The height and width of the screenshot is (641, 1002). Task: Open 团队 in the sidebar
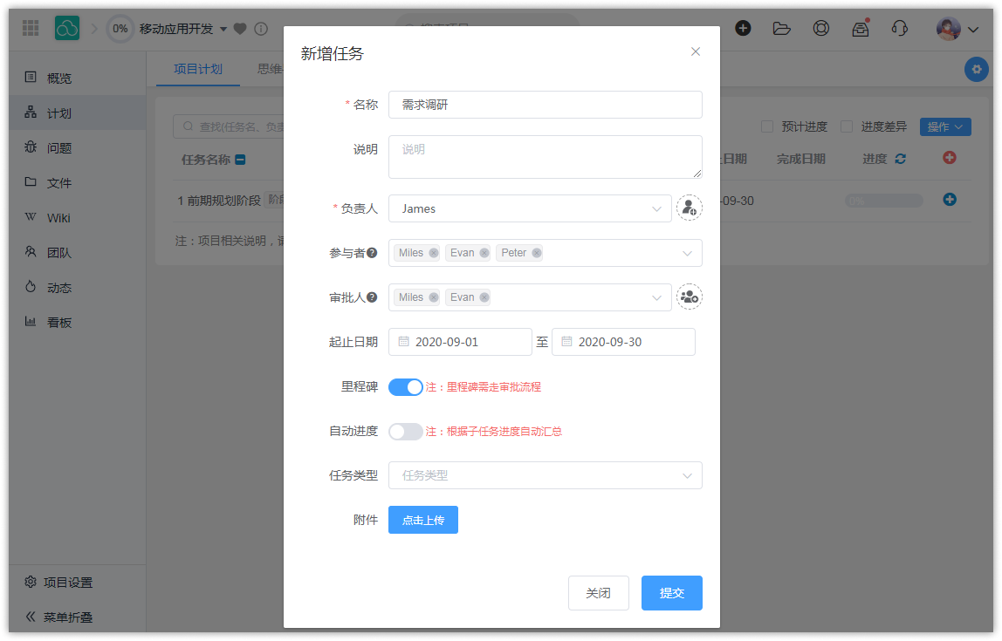[x=78, y=253]
